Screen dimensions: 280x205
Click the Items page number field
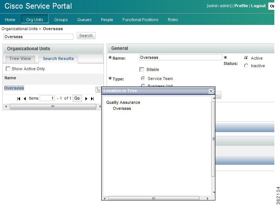(x=47, y=98)
